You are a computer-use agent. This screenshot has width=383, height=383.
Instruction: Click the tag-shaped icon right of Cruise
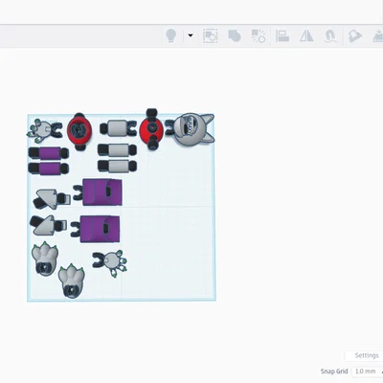(355, 35)
